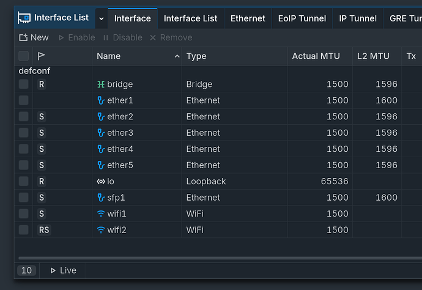Click the Tx column header
The image size is (422, 290).
411,56
